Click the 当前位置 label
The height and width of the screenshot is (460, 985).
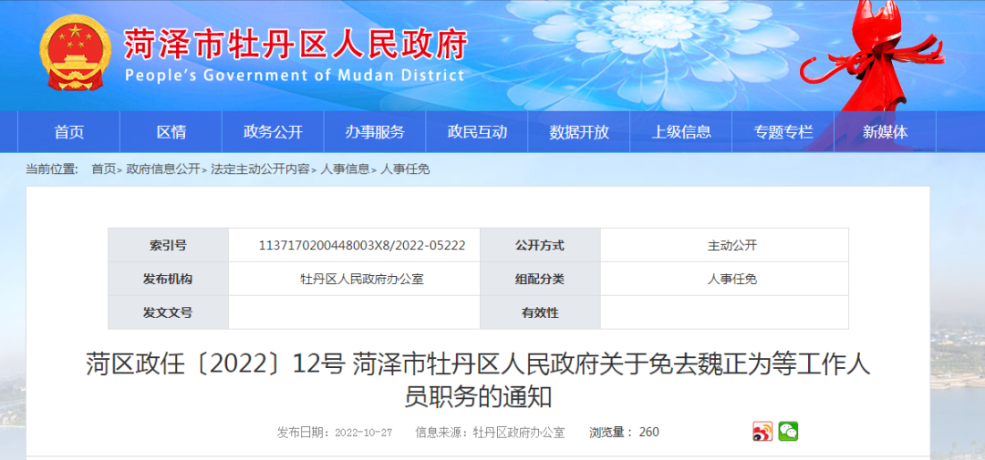(51, 169)
